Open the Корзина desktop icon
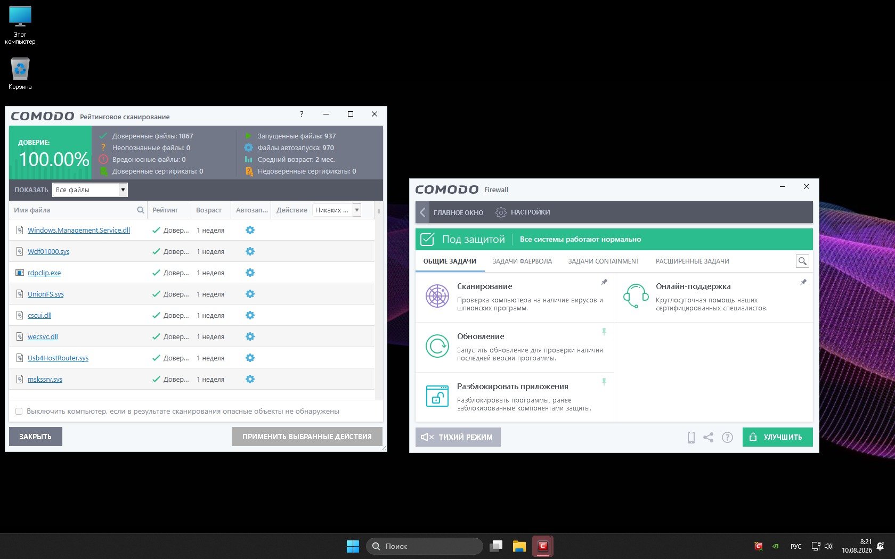The height and width of the screenshot is (559, 895). coord(20,73)
